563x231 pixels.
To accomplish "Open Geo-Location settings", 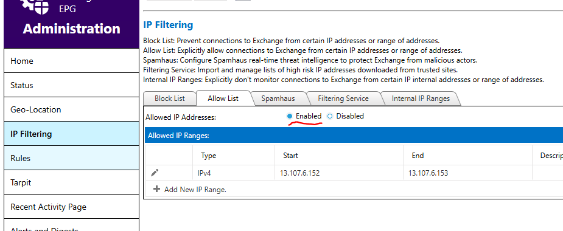I will 71,110.
